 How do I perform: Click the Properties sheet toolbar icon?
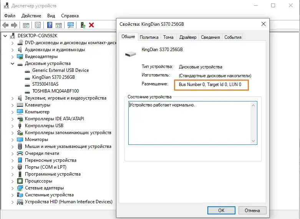point(38,25)
